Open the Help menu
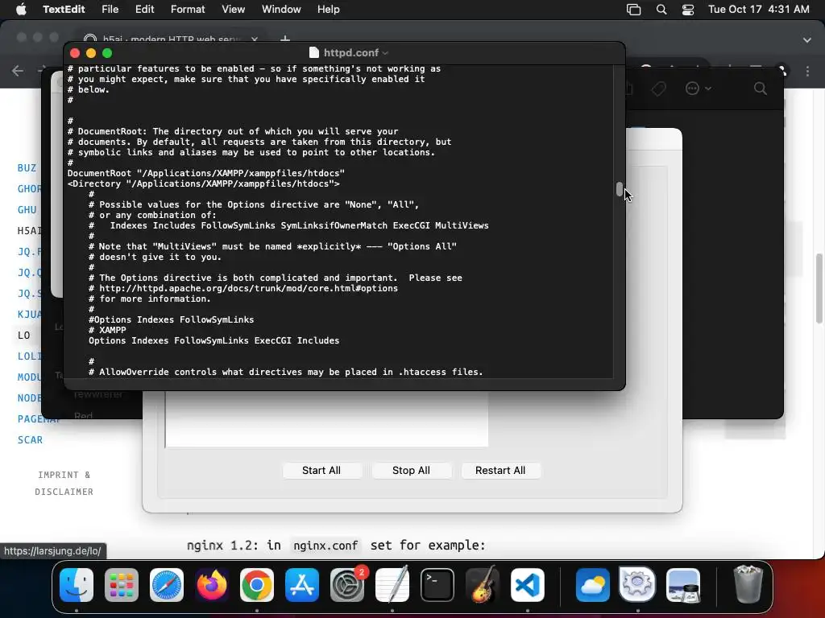 [329, 10]
